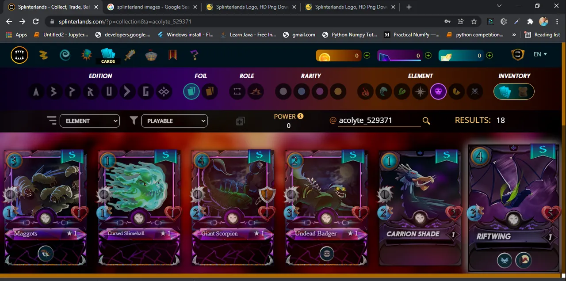Toggle the gold foil filter
This screenshot has width=566, height=281.
210,92
